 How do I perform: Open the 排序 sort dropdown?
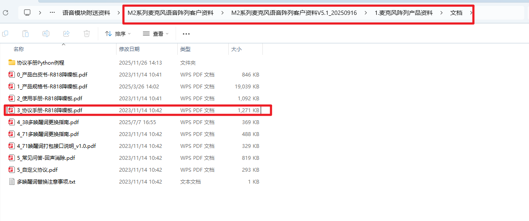point(118,34)
